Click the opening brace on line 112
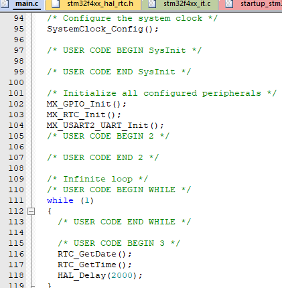This screenshot has width=282, height=288. [x=50, y=211]
